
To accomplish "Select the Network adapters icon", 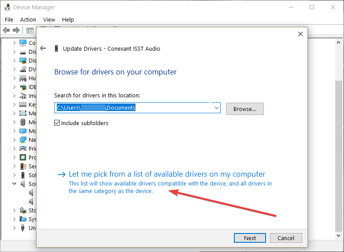I will [23, 140].
